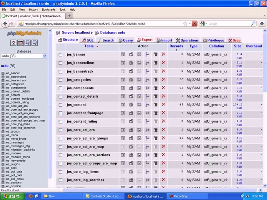Viewport: 267px width, 200px height.
Task: Drop the jos_content table red X
Action: click(164, 104)
